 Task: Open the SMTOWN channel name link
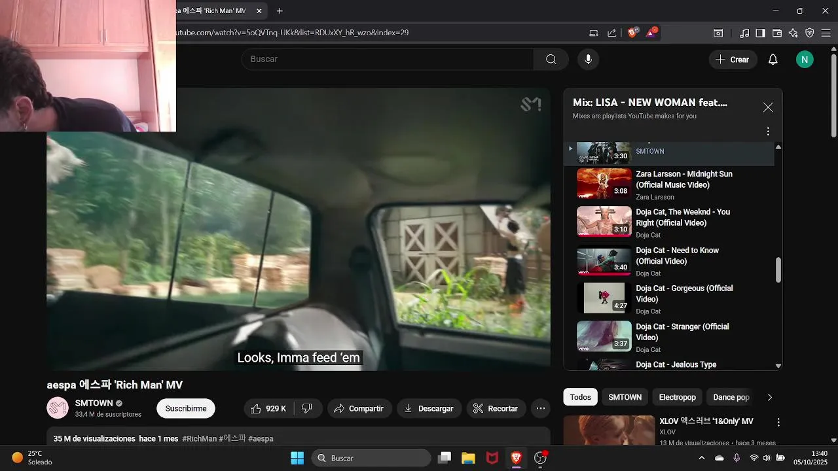coord(94,403)
